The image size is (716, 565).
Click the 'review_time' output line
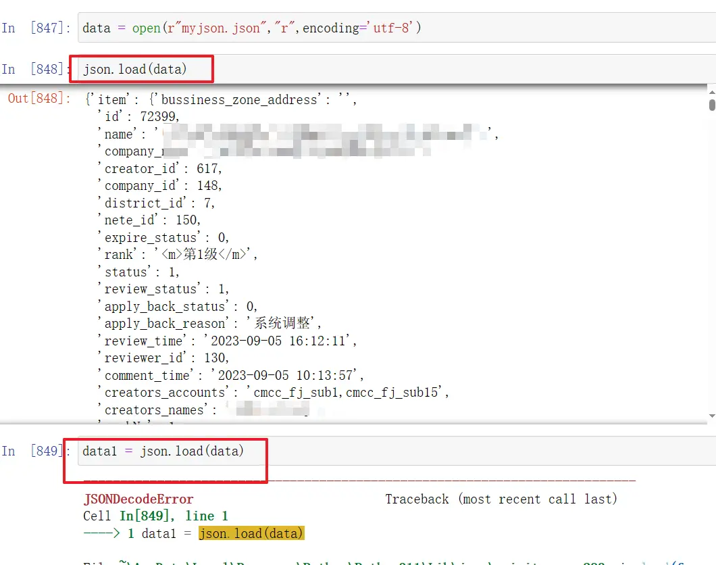[x=226, y=341]
